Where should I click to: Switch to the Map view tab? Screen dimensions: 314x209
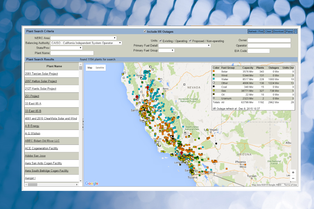[x=90, y=68]
